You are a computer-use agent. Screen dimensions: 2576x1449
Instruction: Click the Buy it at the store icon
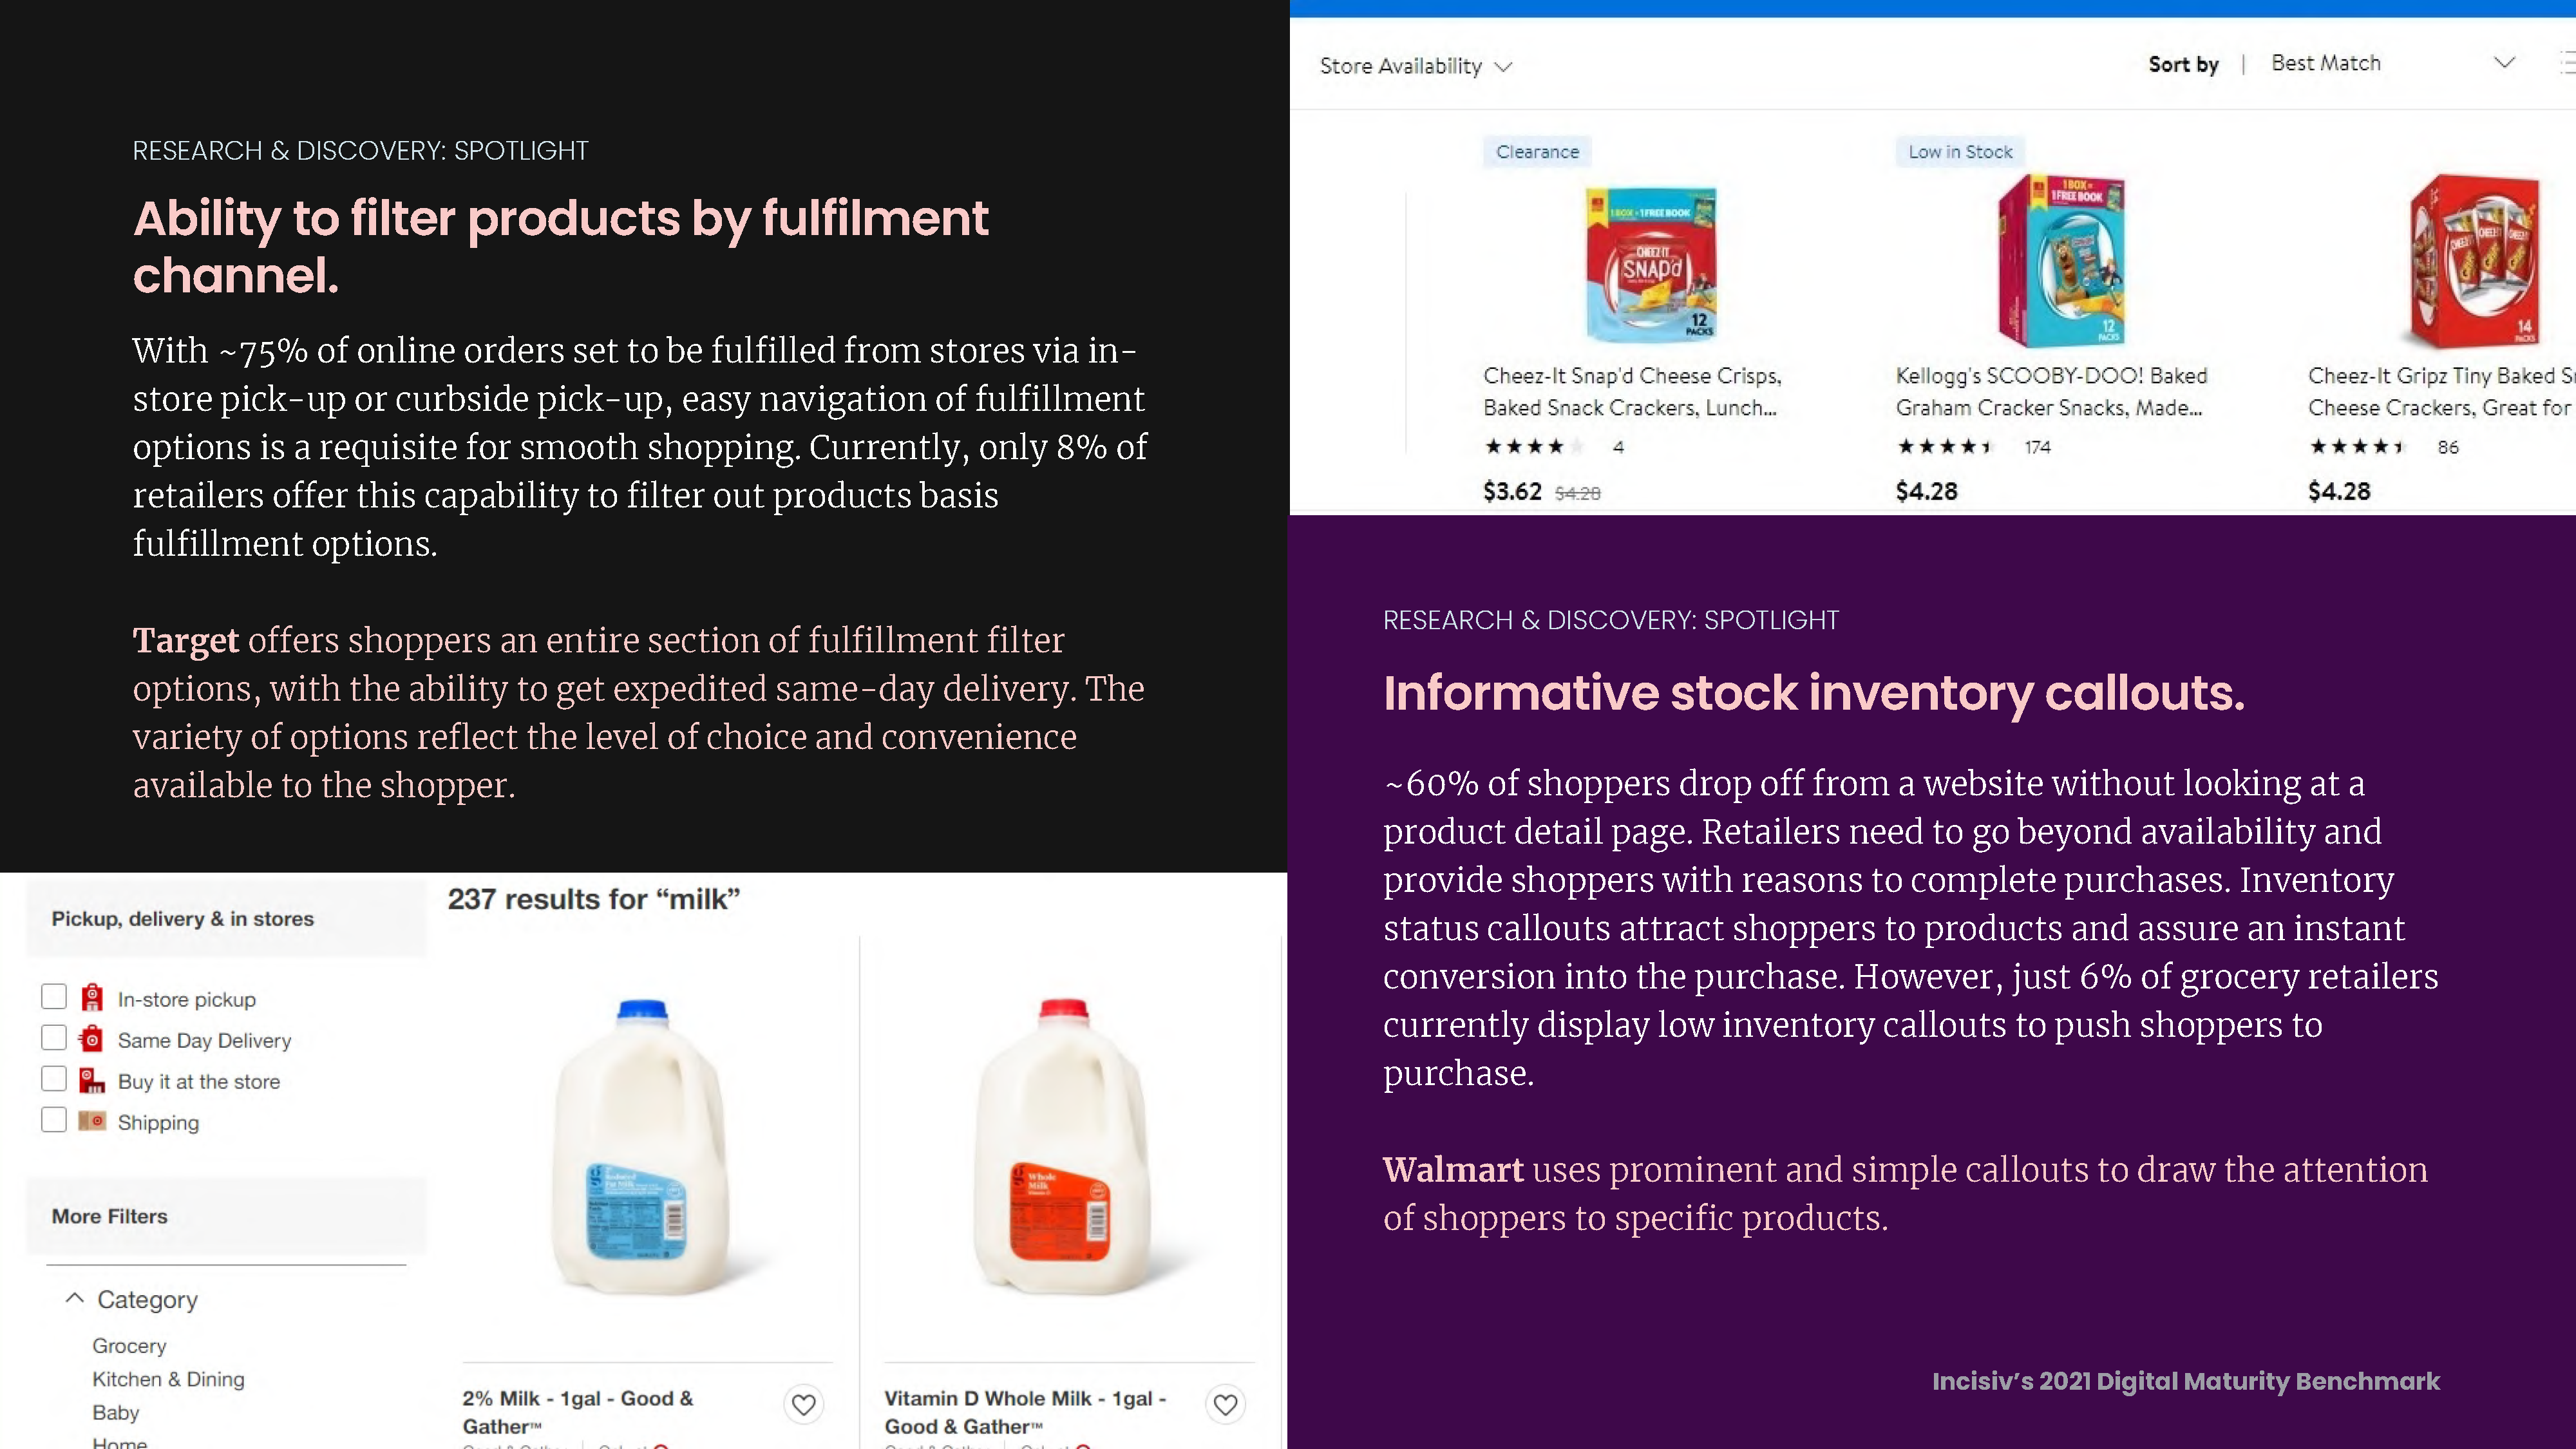coord(92,1080)
